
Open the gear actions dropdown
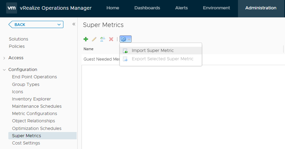click(125, 39)
